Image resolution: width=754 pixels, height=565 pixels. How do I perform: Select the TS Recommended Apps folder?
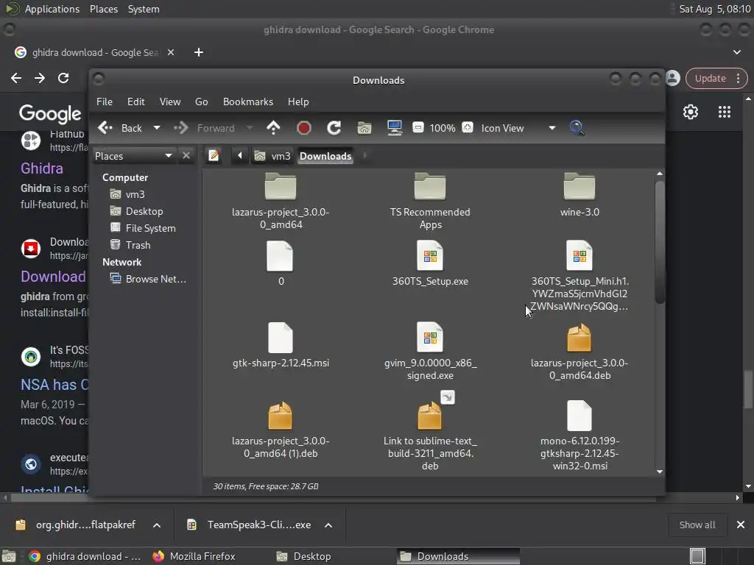coord(430,202)
